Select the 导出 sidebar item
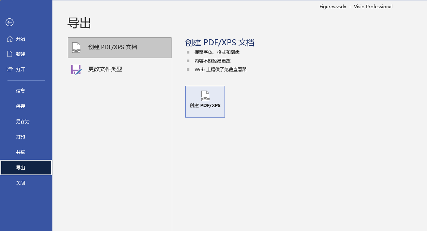Viewport: 427px width, 231px height. pyautogui.click(x=26, y=167)
